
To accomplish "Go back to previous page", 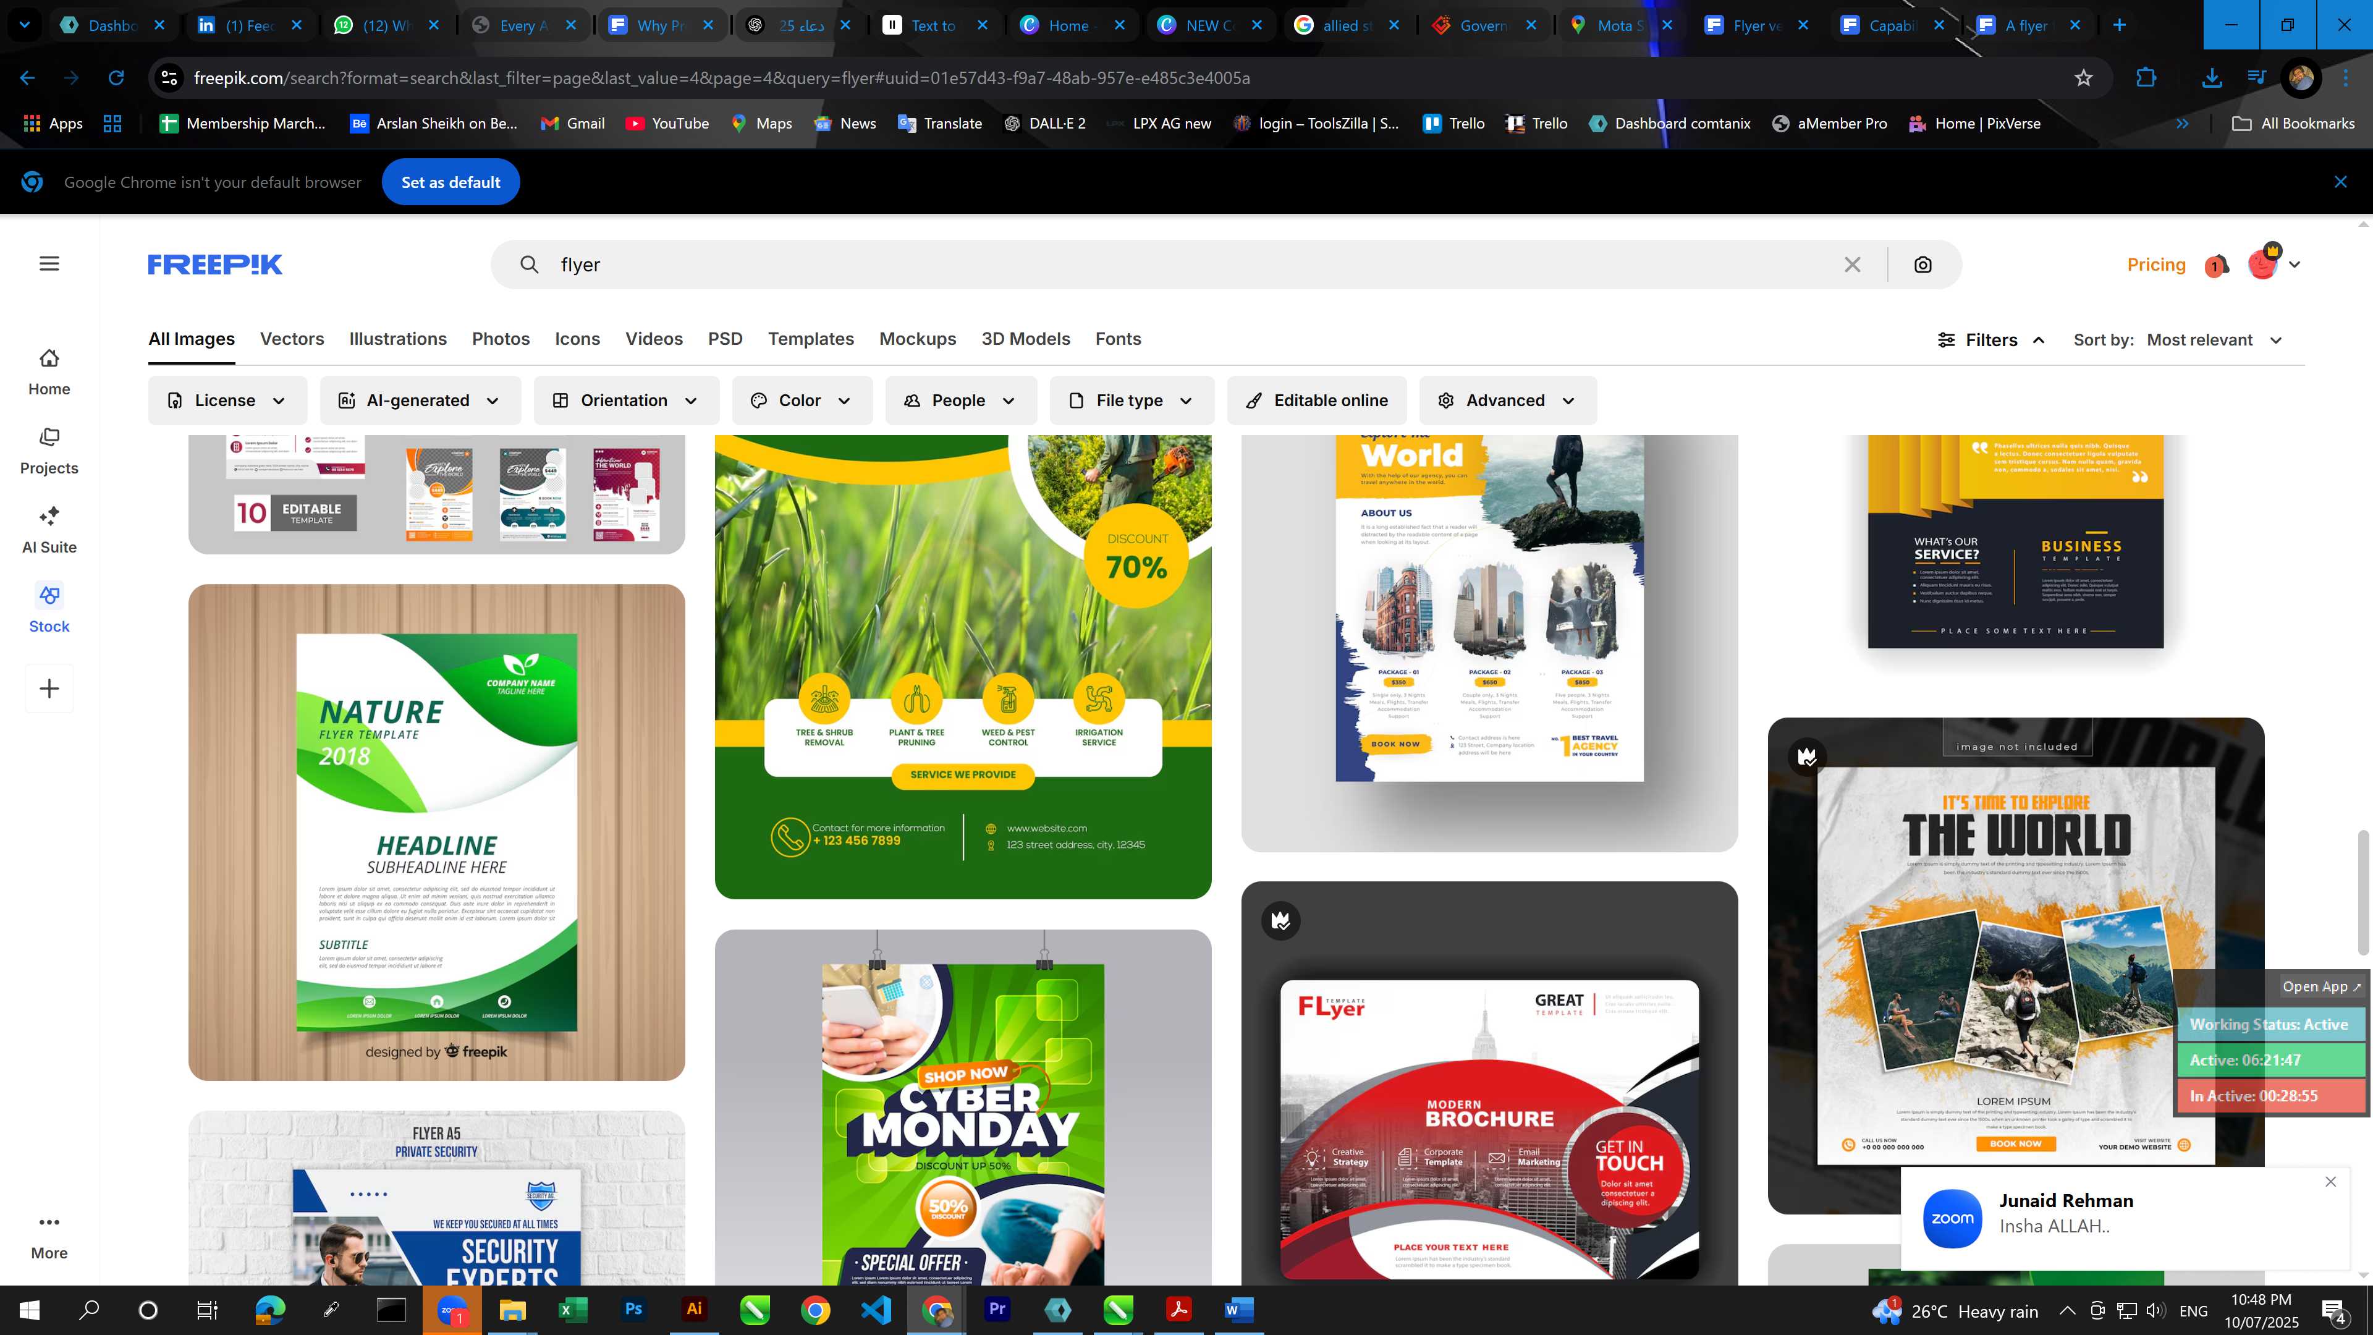I will coord(28,78).
